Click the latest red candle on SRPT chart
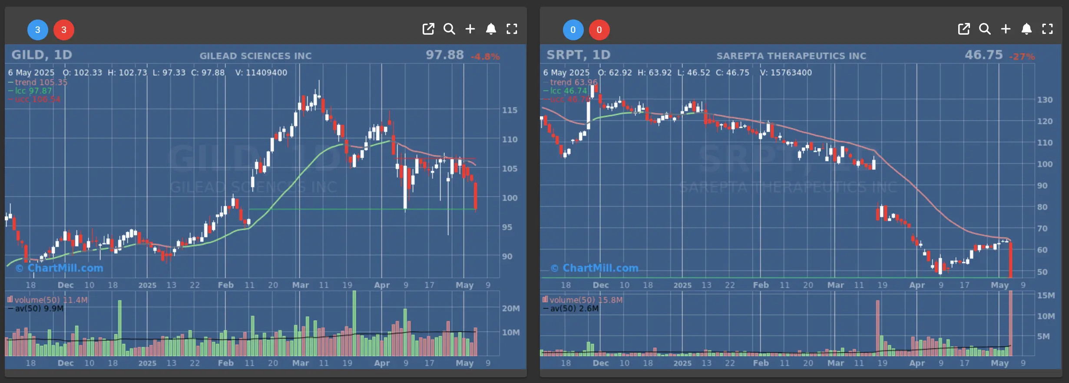The image size is (1069, 383). point(1011,260)
